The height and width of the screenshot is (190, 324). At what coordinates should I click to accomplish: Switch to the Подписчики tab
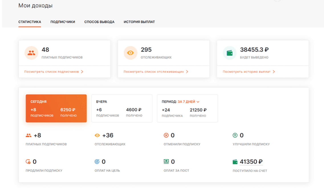click(x=63, y=22)
